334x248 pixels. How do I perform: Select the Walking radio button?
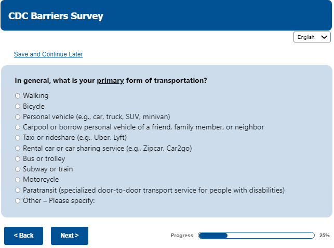18,96
